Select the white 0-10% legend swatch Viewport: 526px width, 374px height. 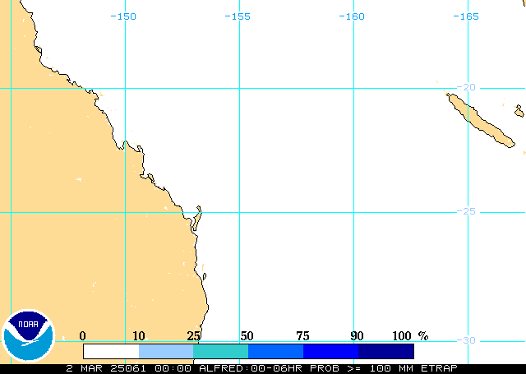pyautogui.click(x=111, y=351)
